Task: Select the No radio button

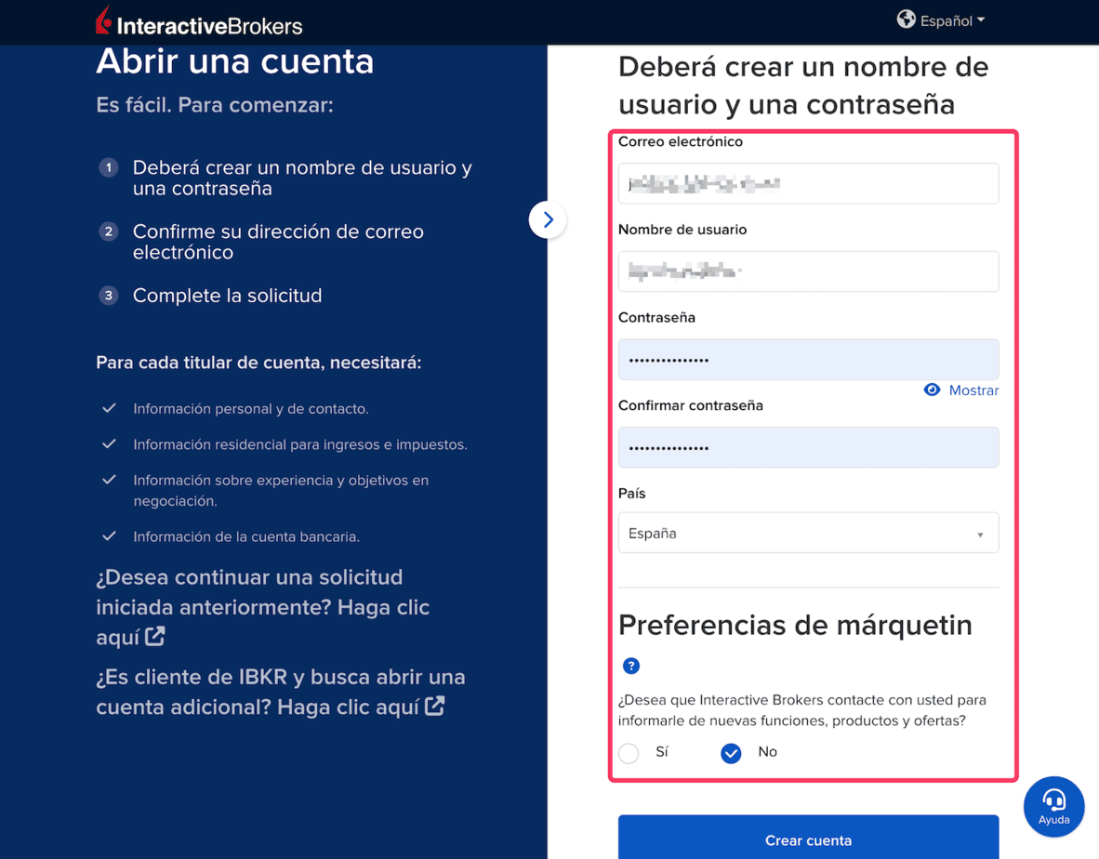Action: [731, 753]
